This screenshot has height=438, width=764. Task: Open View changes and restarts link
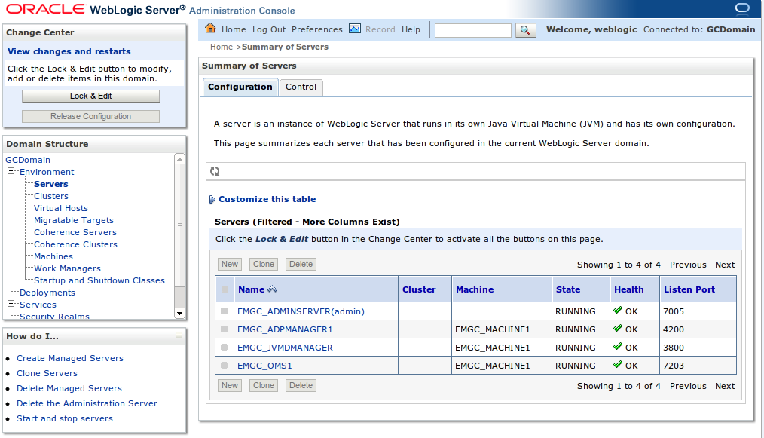pyautogui.click(x=69, y=51)
